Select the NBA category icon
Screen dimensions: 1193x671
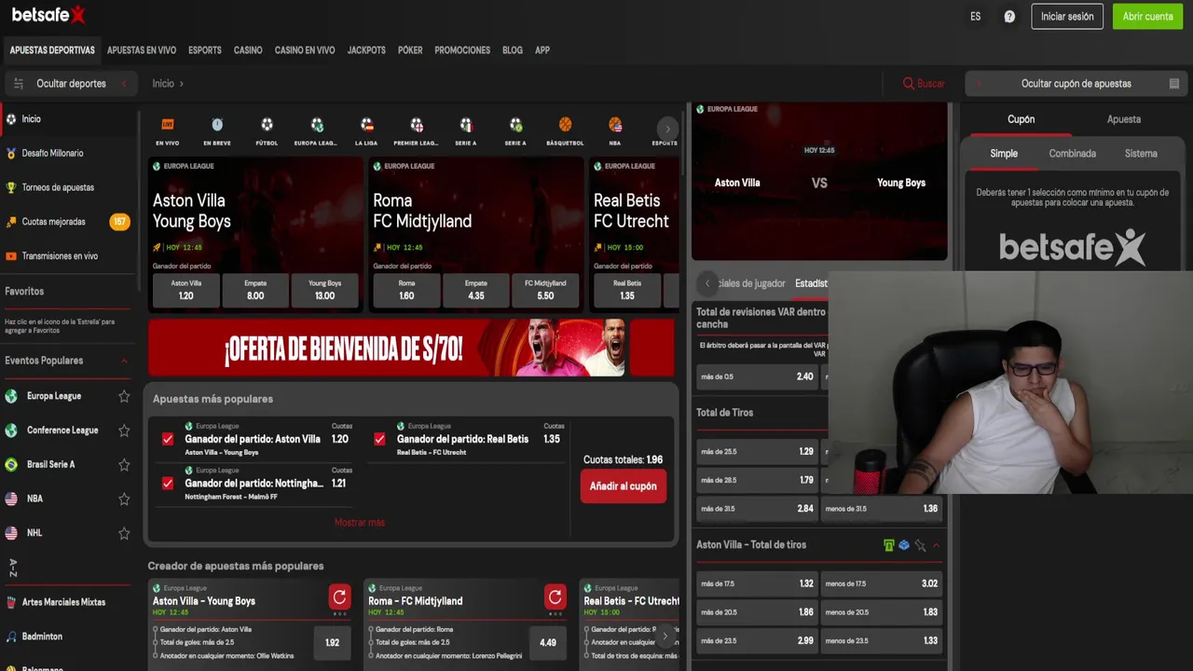click(615, 125)
